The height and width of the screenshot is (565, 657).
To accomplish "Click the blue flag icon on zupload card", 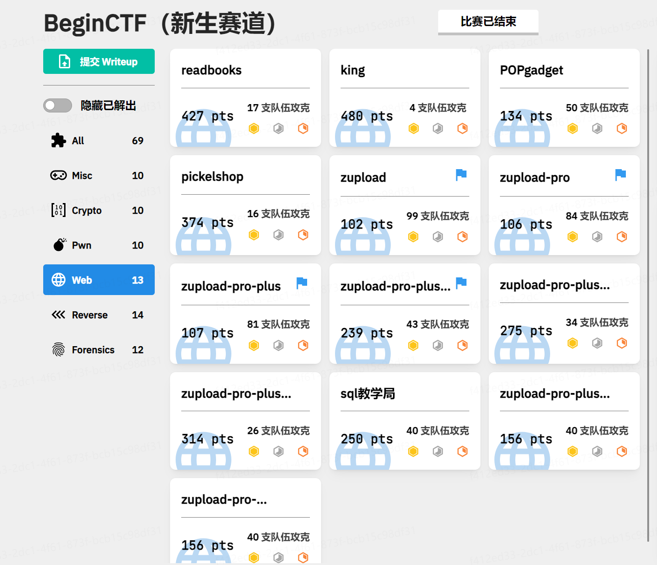I will (x=461, y=175).
